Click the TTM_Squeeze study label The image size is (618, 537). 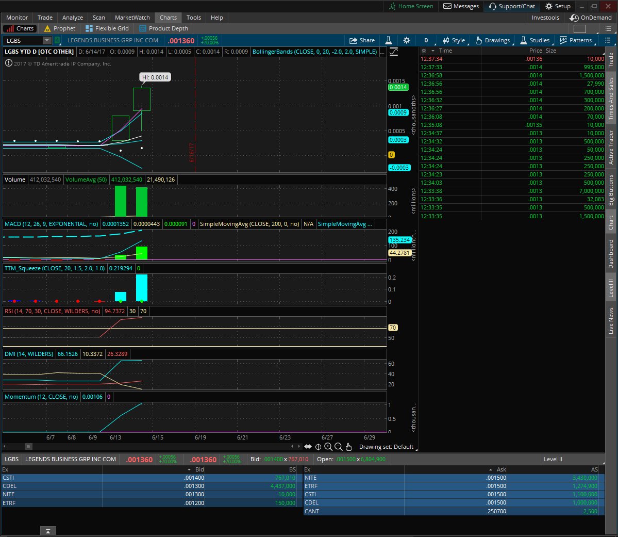click(x=55, y=268)
